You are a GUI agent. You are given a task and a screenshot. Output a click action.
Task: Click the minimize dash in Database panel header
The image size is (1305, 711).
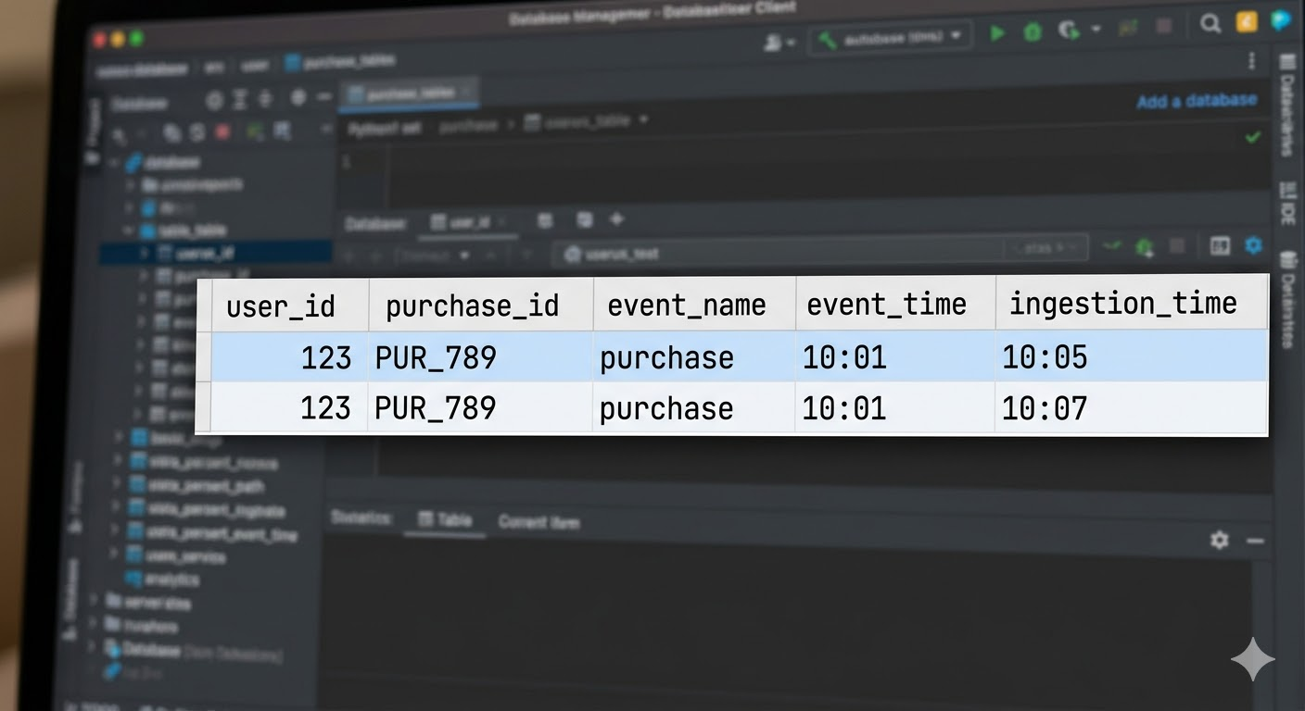click(x=323, y=96)
